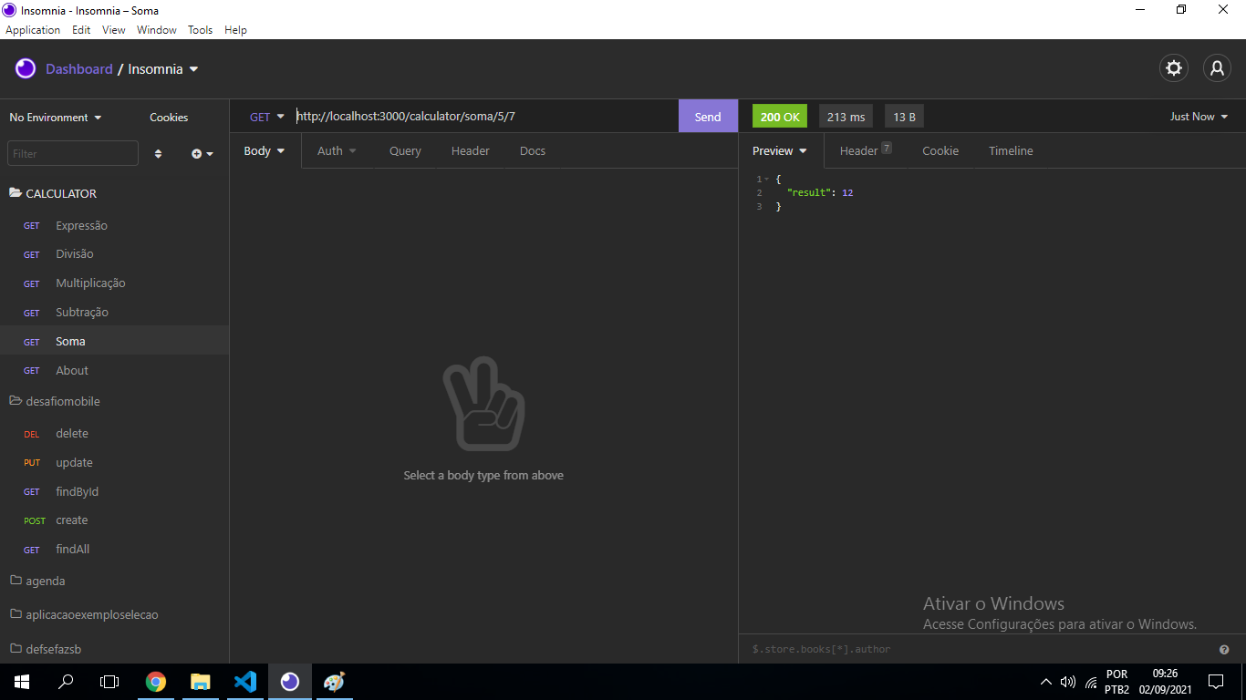Open the volume control in system tray
Screen dimensions: 1246x700
(x=1068, y=682)
